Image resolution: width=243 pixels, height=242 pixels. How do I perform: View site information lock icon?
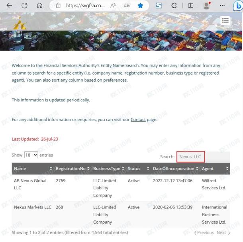58,6
